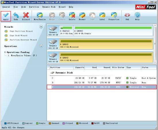Select the D: partition row

coord(102,82)
